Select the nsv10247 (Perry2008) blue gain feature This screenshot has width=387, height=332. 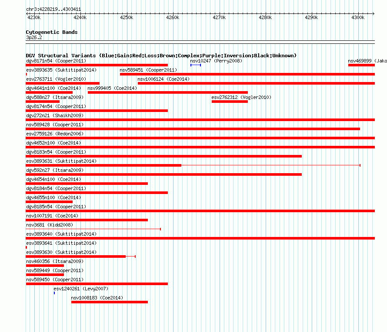(x=196, y=65)
